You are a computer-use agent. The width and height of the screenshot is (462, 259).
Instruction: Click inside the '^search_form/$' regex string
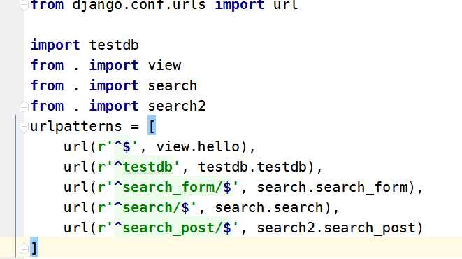(x=176, y=188)
